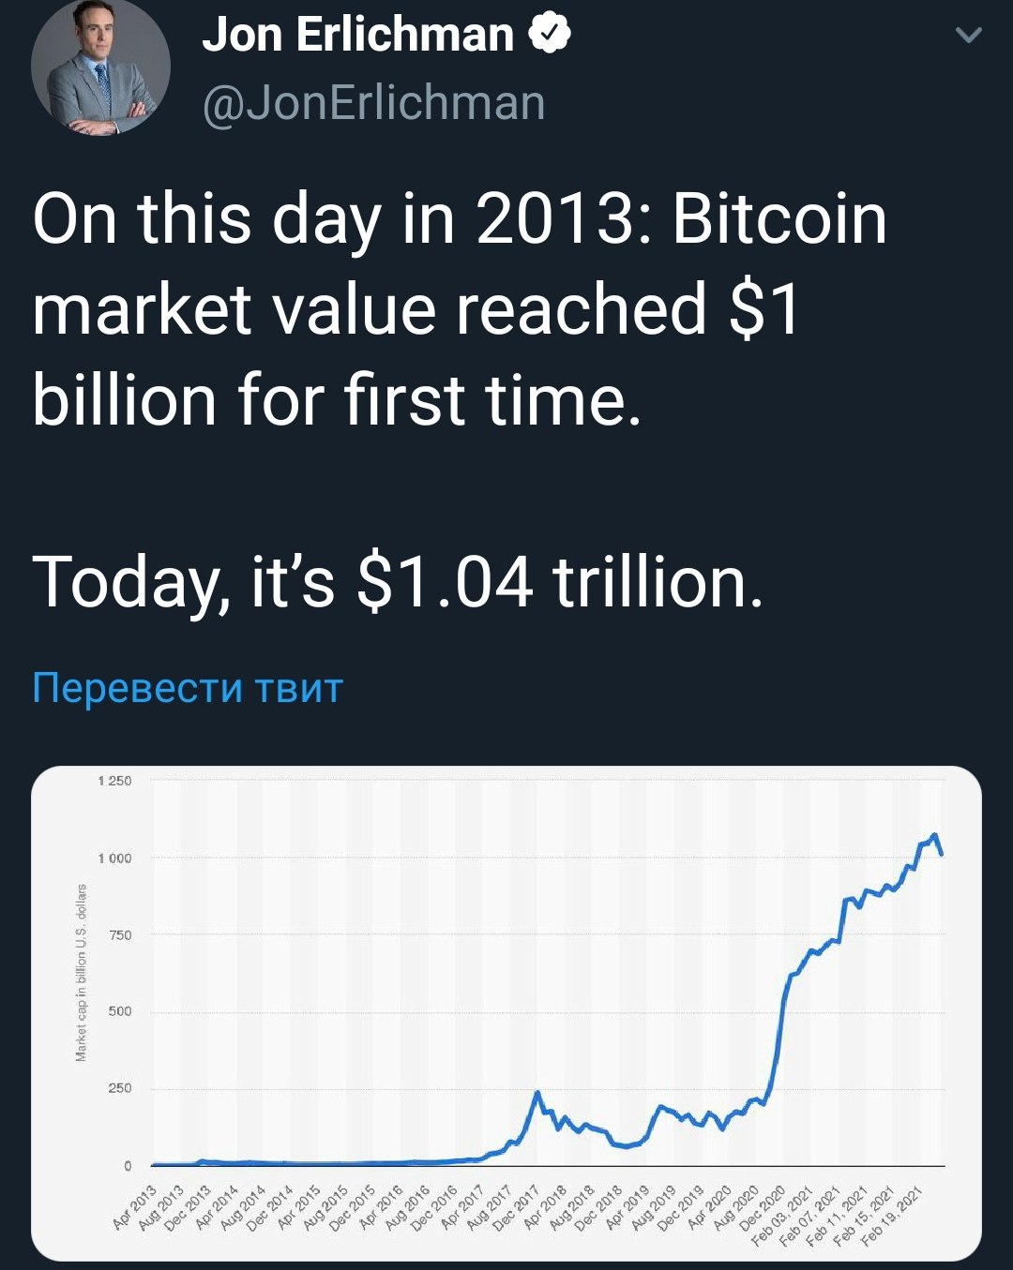The width and height of the screenshot is (1013, 1270).
Task: Click the Apr 2013 x-axis label
Action: coord(134,1206)
